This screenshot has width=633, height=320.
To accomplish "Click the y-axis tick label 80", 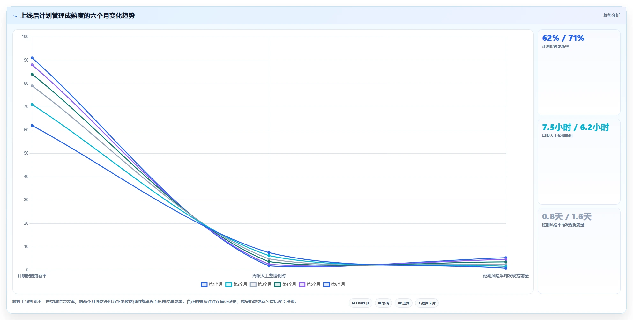I will (x=26, y=83).
